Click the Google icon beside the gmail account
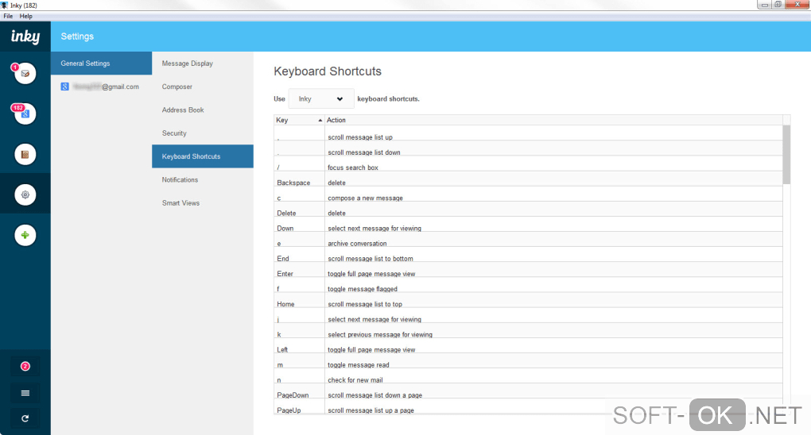Image resolution: width=811 pixels, height=435 pixels. [x=64, y=87]
